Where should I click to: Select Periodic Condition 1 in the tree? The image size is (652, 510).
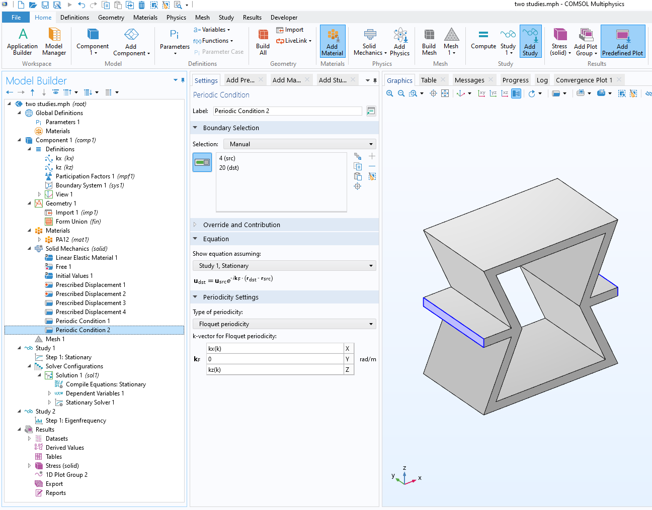click(83, 321)
